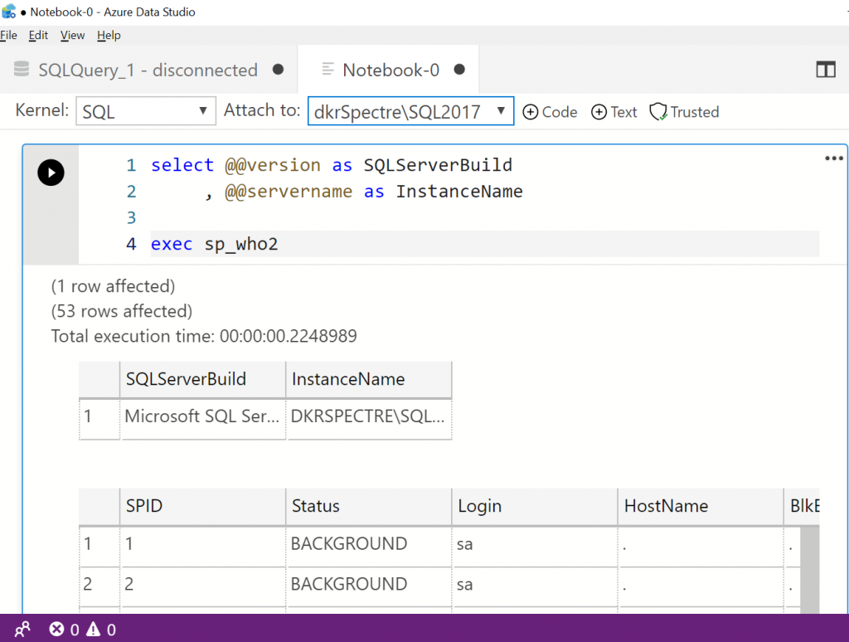The image size is (849, 642).
Task: Add a new Text cell
Action: point(614,112)
